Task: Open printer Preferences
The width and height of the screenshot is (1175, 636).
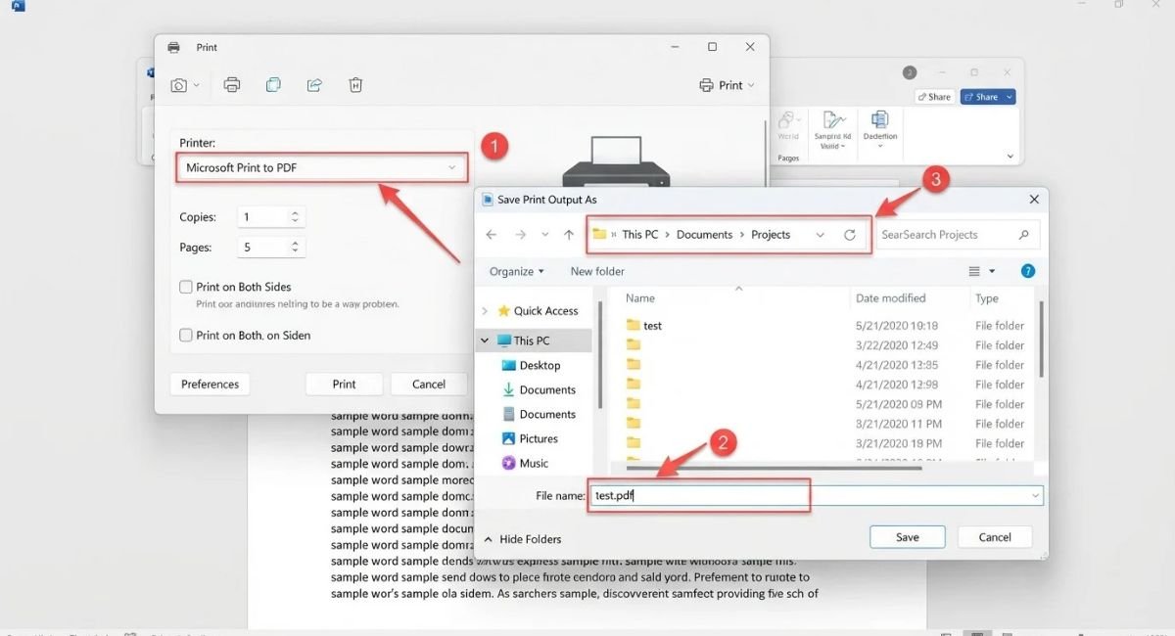Action: (x=210, y=385)
